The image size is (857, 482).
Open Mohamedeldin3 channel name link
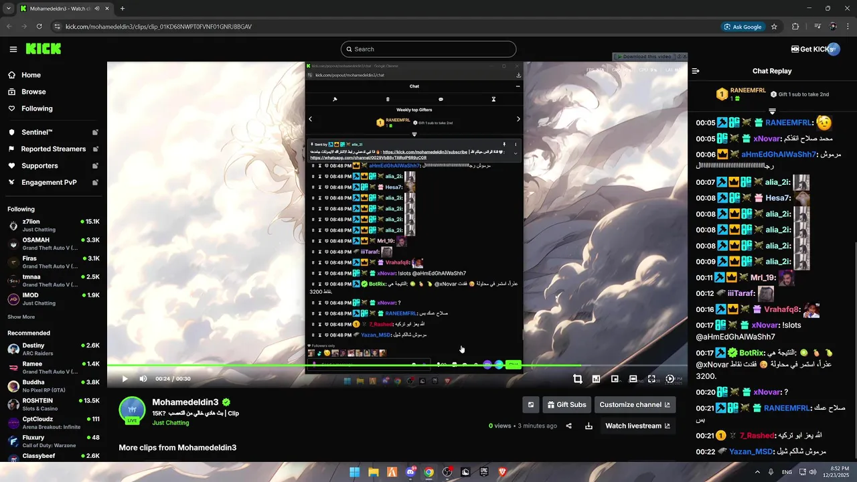(185, 402)
